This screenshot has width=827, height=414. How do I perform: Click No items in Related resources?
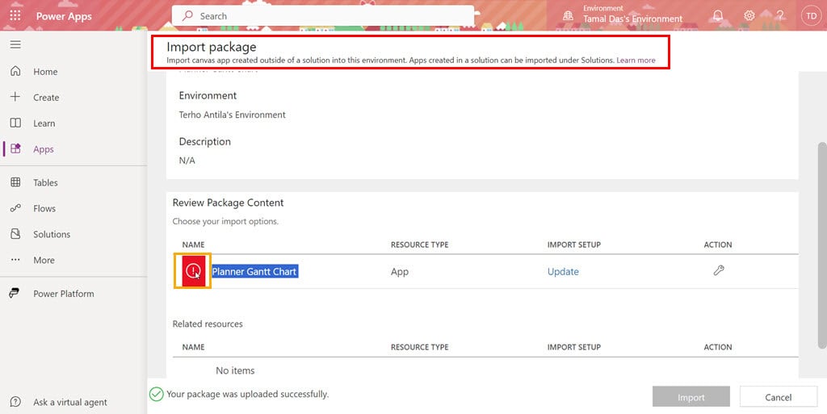pos(235,370)
